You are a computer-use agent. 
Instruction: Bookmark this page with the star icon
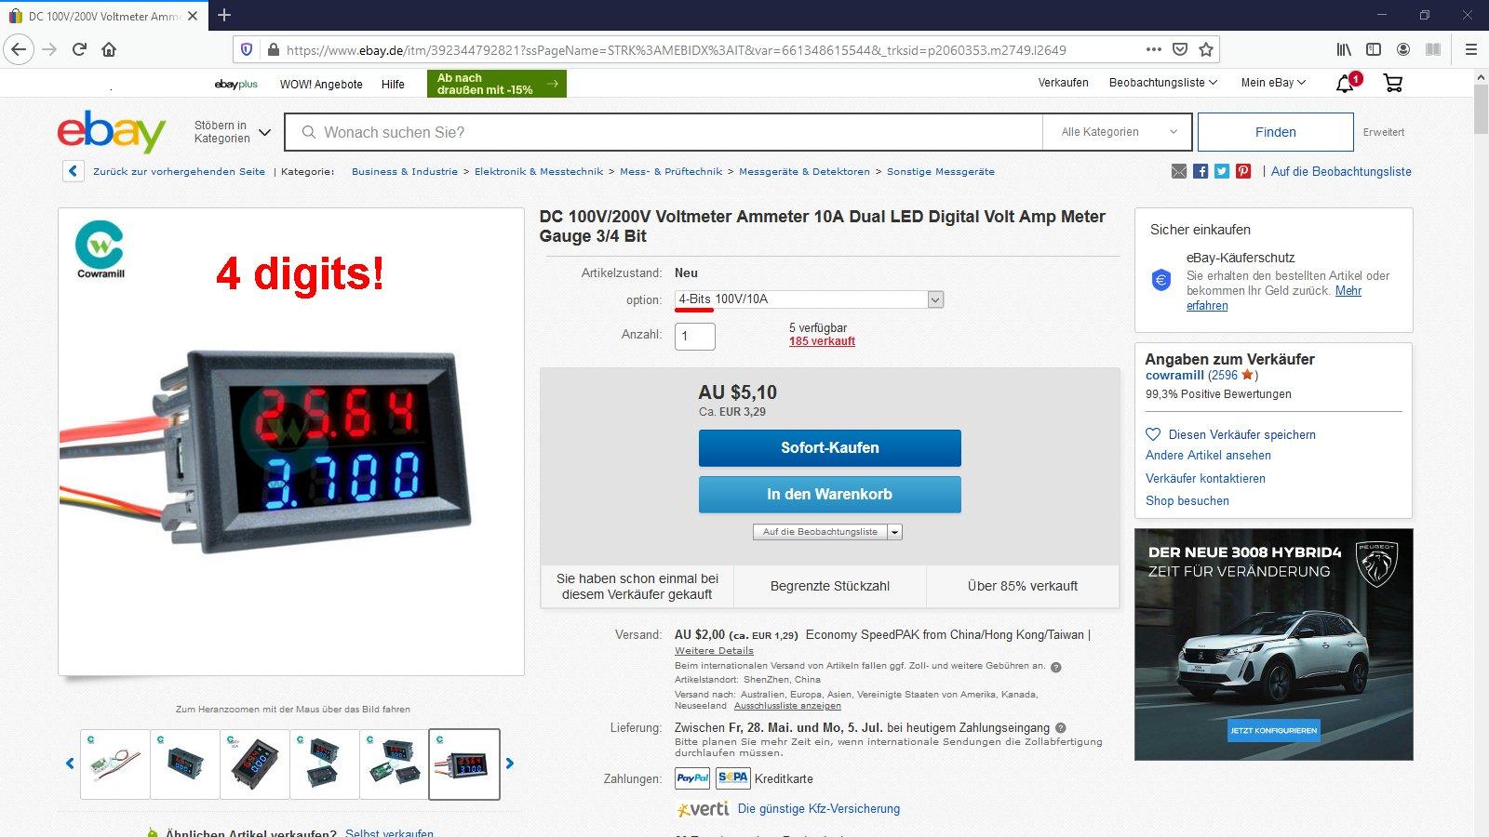click(1206, 49)
